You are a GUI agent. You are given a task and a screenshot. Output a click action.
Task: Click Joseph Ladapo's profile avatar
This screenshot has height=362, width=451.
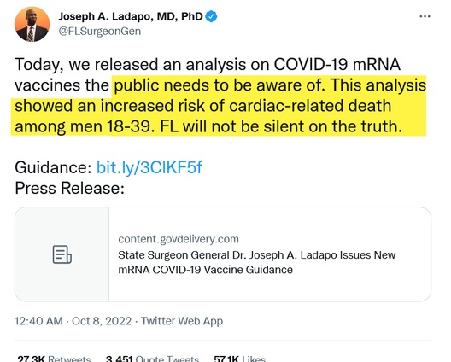32,25
